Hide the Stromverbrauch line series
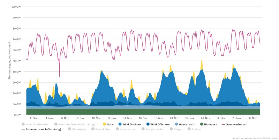Image resolution: width=279 pixels, height=140 pixels. 234,124
